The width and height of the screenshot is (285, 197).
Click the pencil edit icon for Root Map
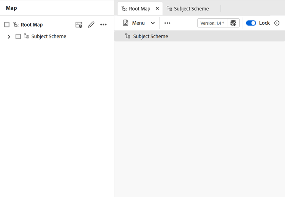(x=91, y=25)
